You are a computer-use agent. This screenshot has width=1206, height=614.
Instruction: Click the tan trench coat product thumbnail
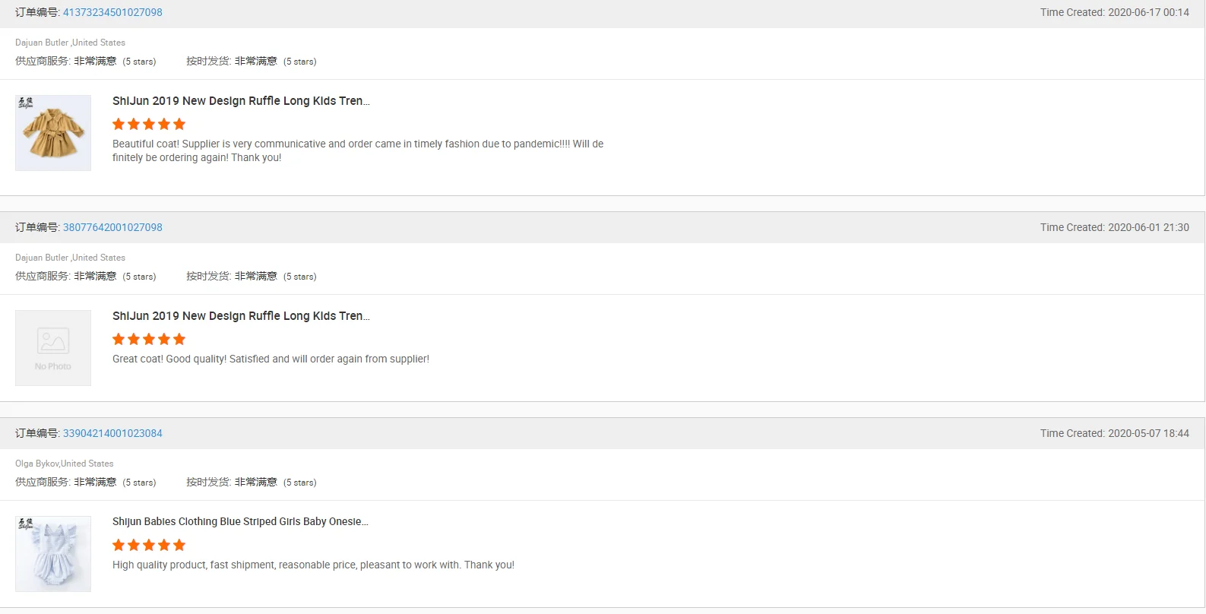click(x=53, y=133)
